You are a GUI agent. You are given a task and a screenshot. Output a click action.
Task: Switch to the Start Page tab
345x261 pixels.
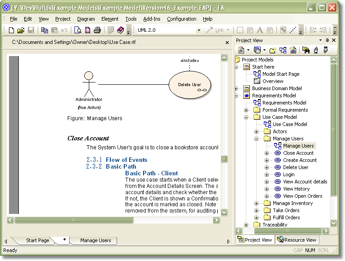(37, 240)
